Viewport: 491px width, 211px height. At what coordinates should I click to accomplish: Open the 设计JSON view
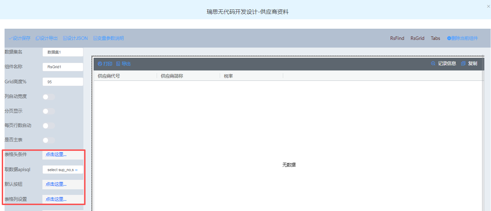pyautogui.click(x=65, y=38)
